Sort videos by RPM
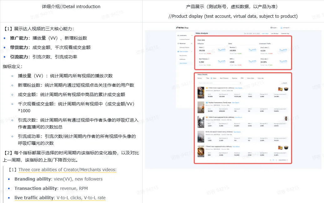This screenshot has height=203, width=324. (241, 78)
